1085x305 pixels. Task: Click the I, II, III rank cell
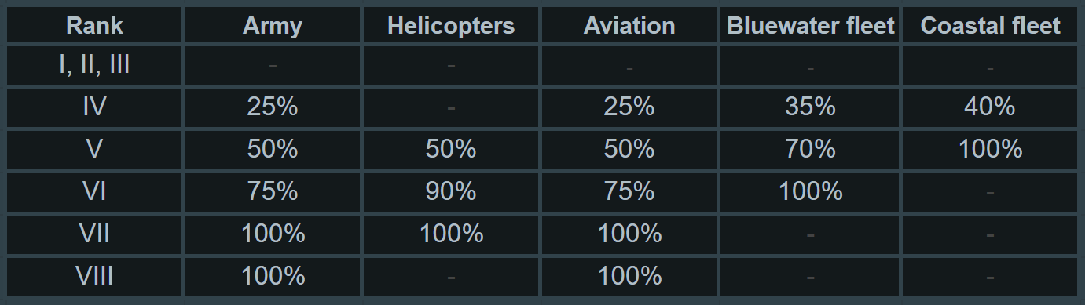point(94,65)
